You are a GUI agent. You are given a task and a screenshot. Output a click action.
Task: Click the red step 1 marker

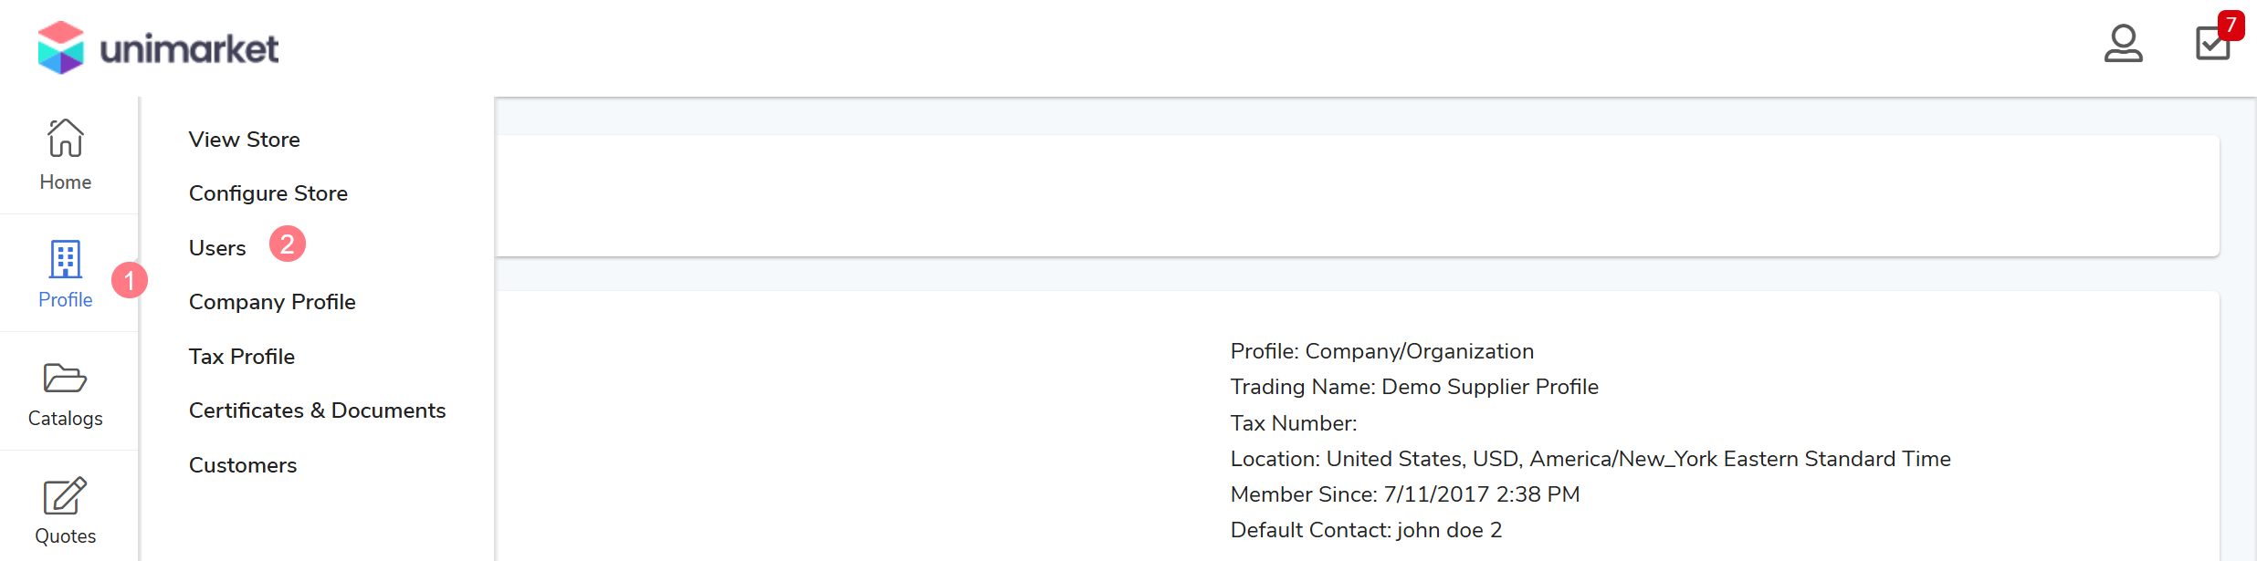click(x=130, y=280)
